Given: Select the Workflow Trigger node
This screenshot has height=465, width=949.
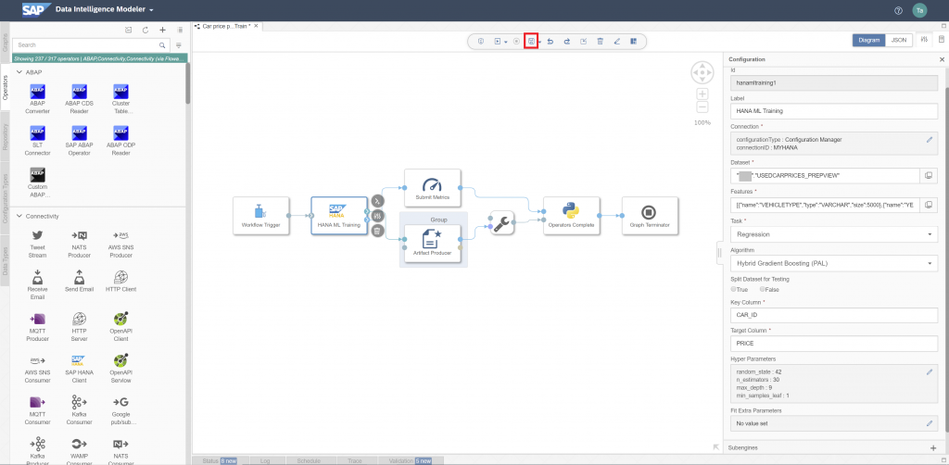Looking at the screenshot, I should point(260,215).
